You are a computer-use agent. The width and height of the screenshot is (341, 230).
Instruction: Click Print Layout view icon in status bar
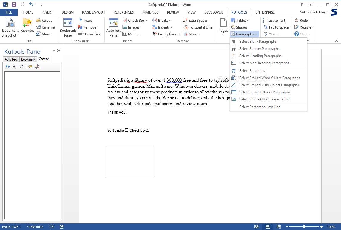tap(268, 226)
